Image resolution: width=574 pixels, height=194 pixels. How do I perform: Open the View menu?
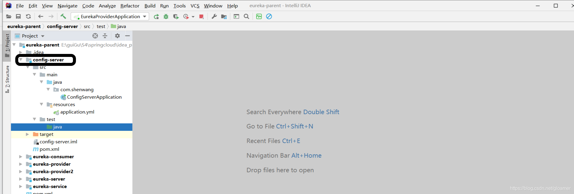(47, 6)
